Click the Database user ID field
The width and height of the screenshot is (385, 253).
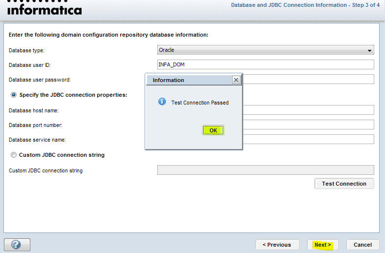tap(265, 64)
